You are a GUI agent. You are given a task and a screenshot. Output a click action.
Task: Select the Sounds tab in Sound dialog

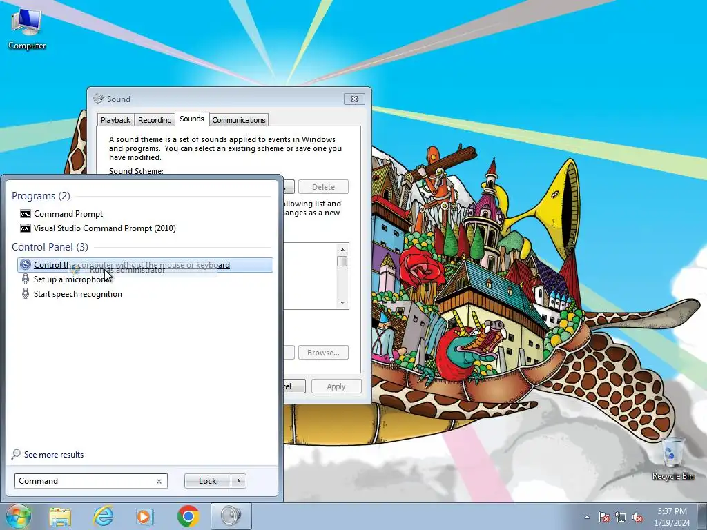[192, 119]
